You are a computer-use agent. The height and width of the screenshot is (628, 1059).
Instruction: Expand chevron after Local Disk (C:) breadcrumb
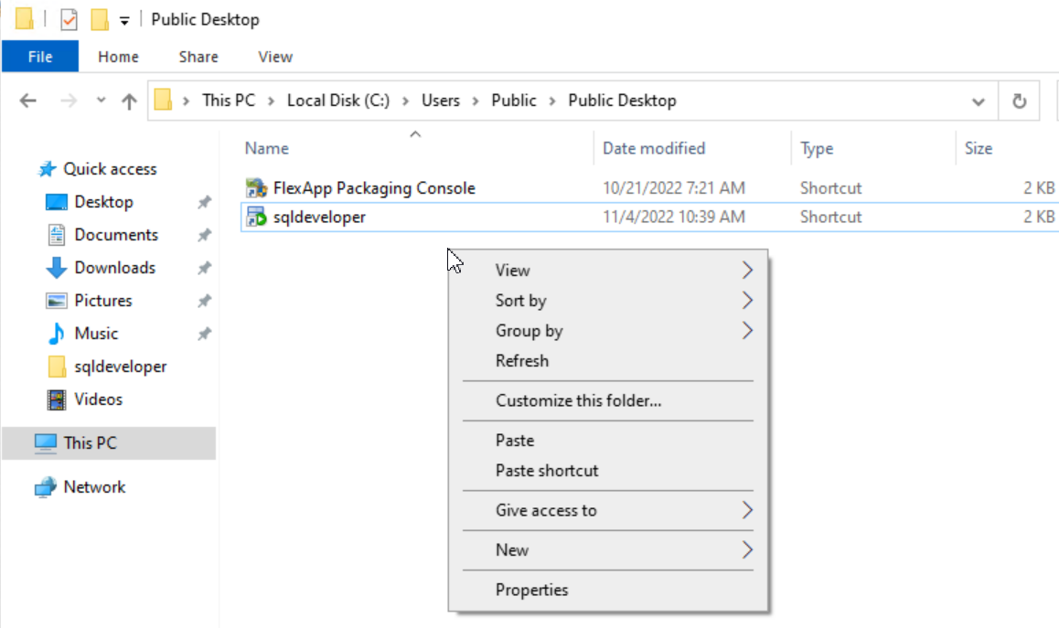click(405, 101)
